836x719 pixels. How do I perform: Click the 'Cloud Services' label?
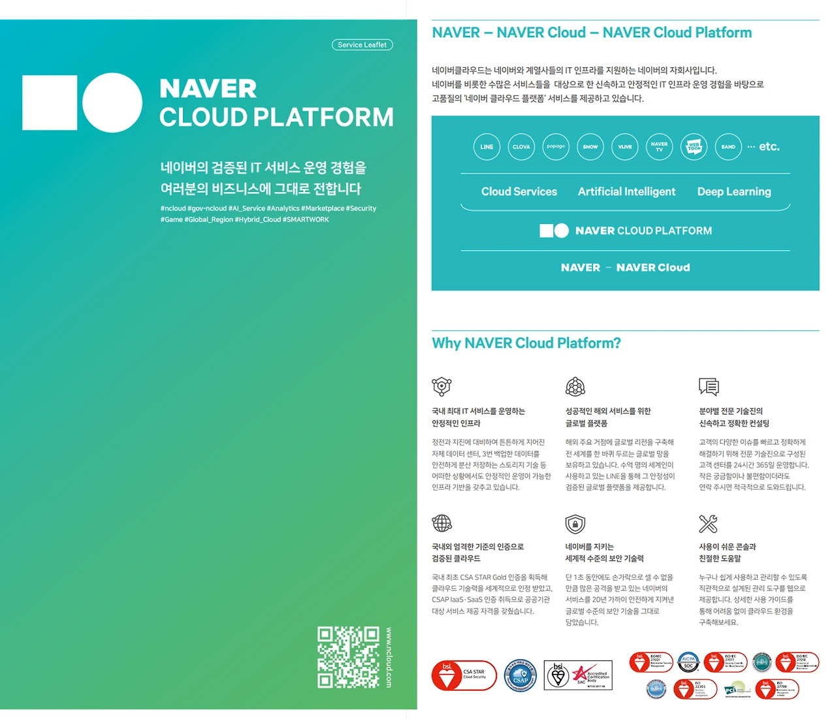click(x=519, y=191)
